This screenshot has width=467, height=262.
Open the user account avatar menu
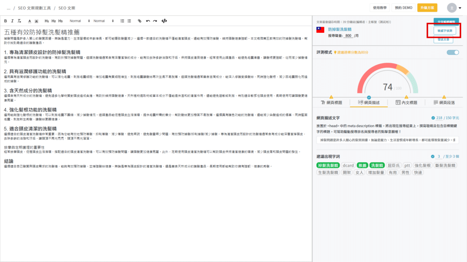coord(452,8)
